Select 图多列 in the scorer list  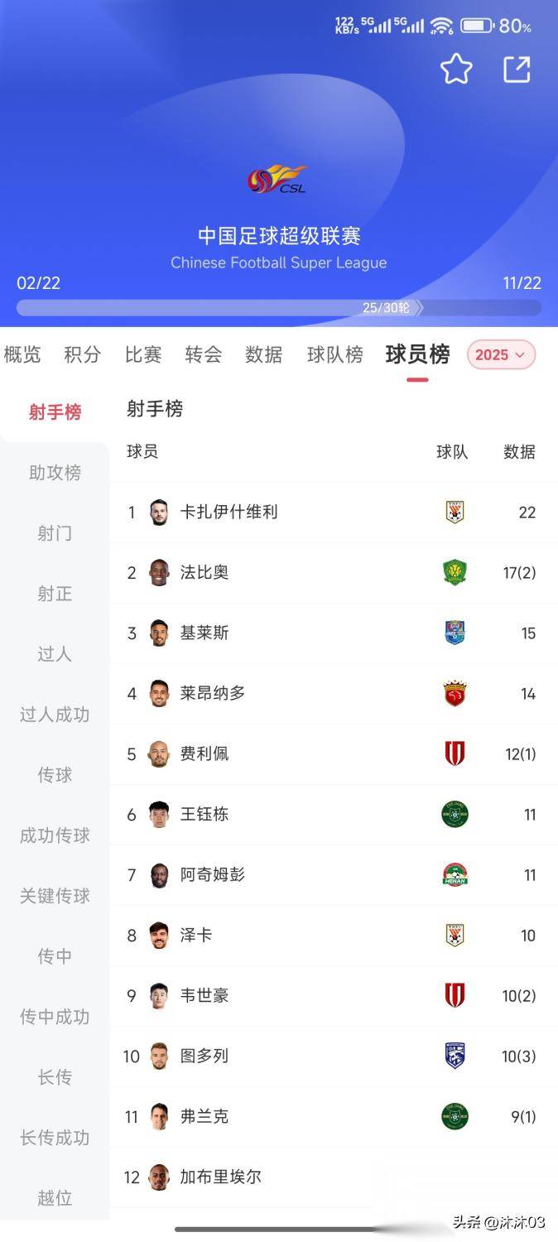point(203,1056)
